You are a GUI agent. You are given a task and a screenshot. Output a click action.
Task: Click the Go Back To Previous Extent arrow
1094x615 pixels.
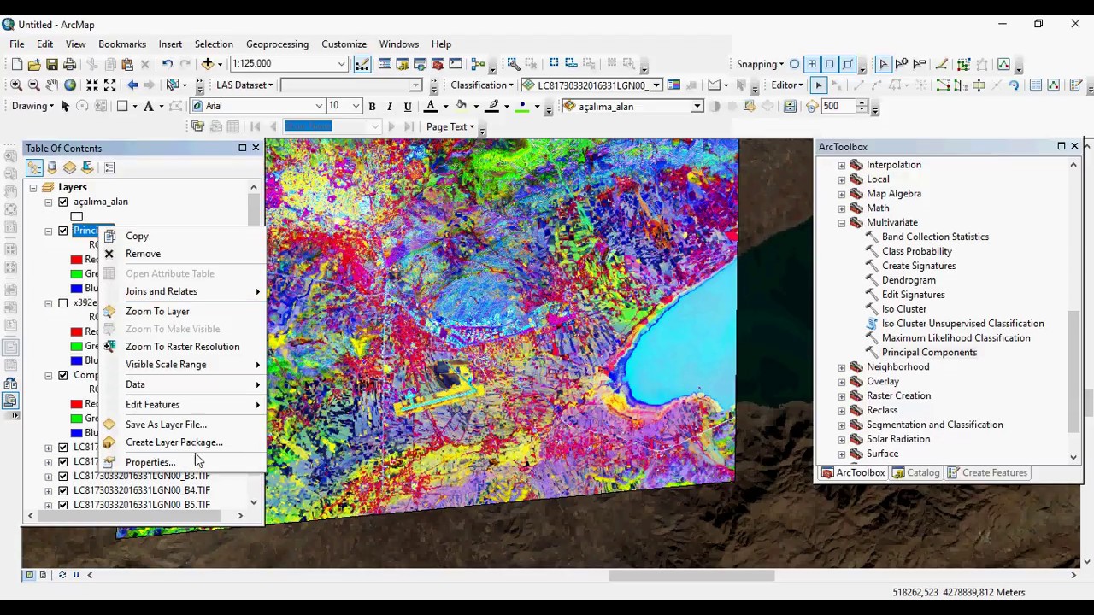(132, 85)
